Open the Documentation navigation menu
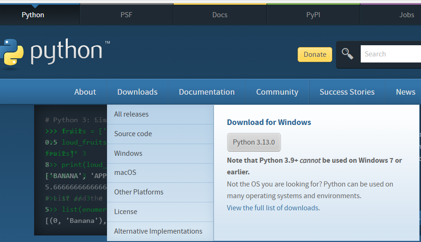This screenshot has height=242, width=421. coord(207,92)
